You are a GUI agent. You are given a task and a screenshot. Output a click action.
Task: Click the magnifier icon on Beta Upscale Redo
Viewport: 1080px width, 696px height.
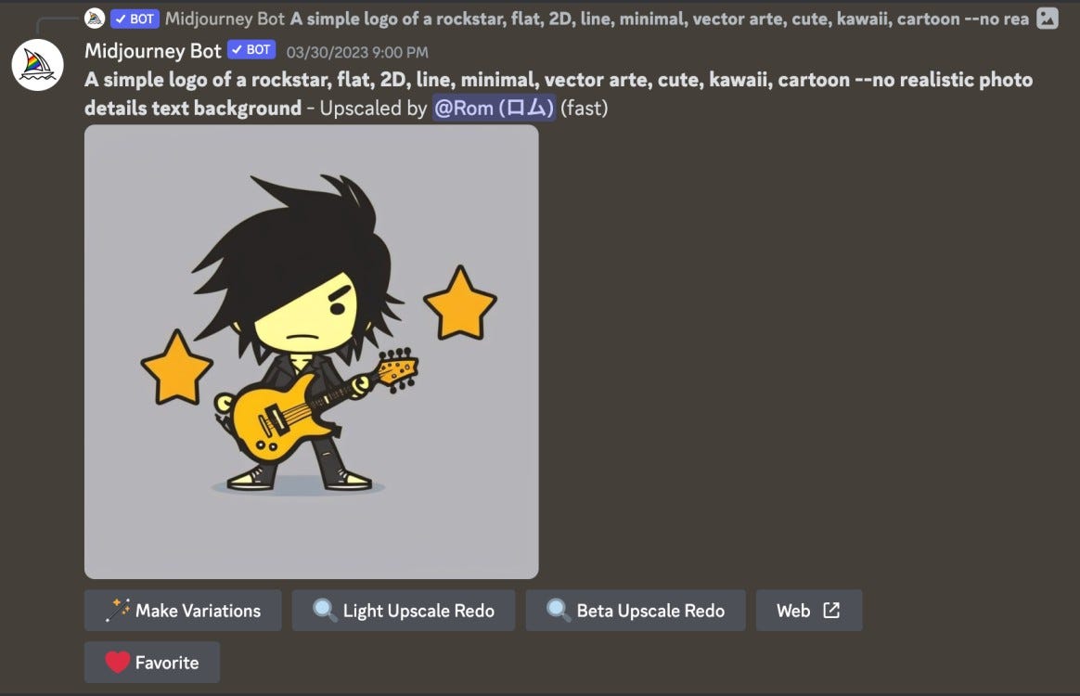tap(559, 611)
